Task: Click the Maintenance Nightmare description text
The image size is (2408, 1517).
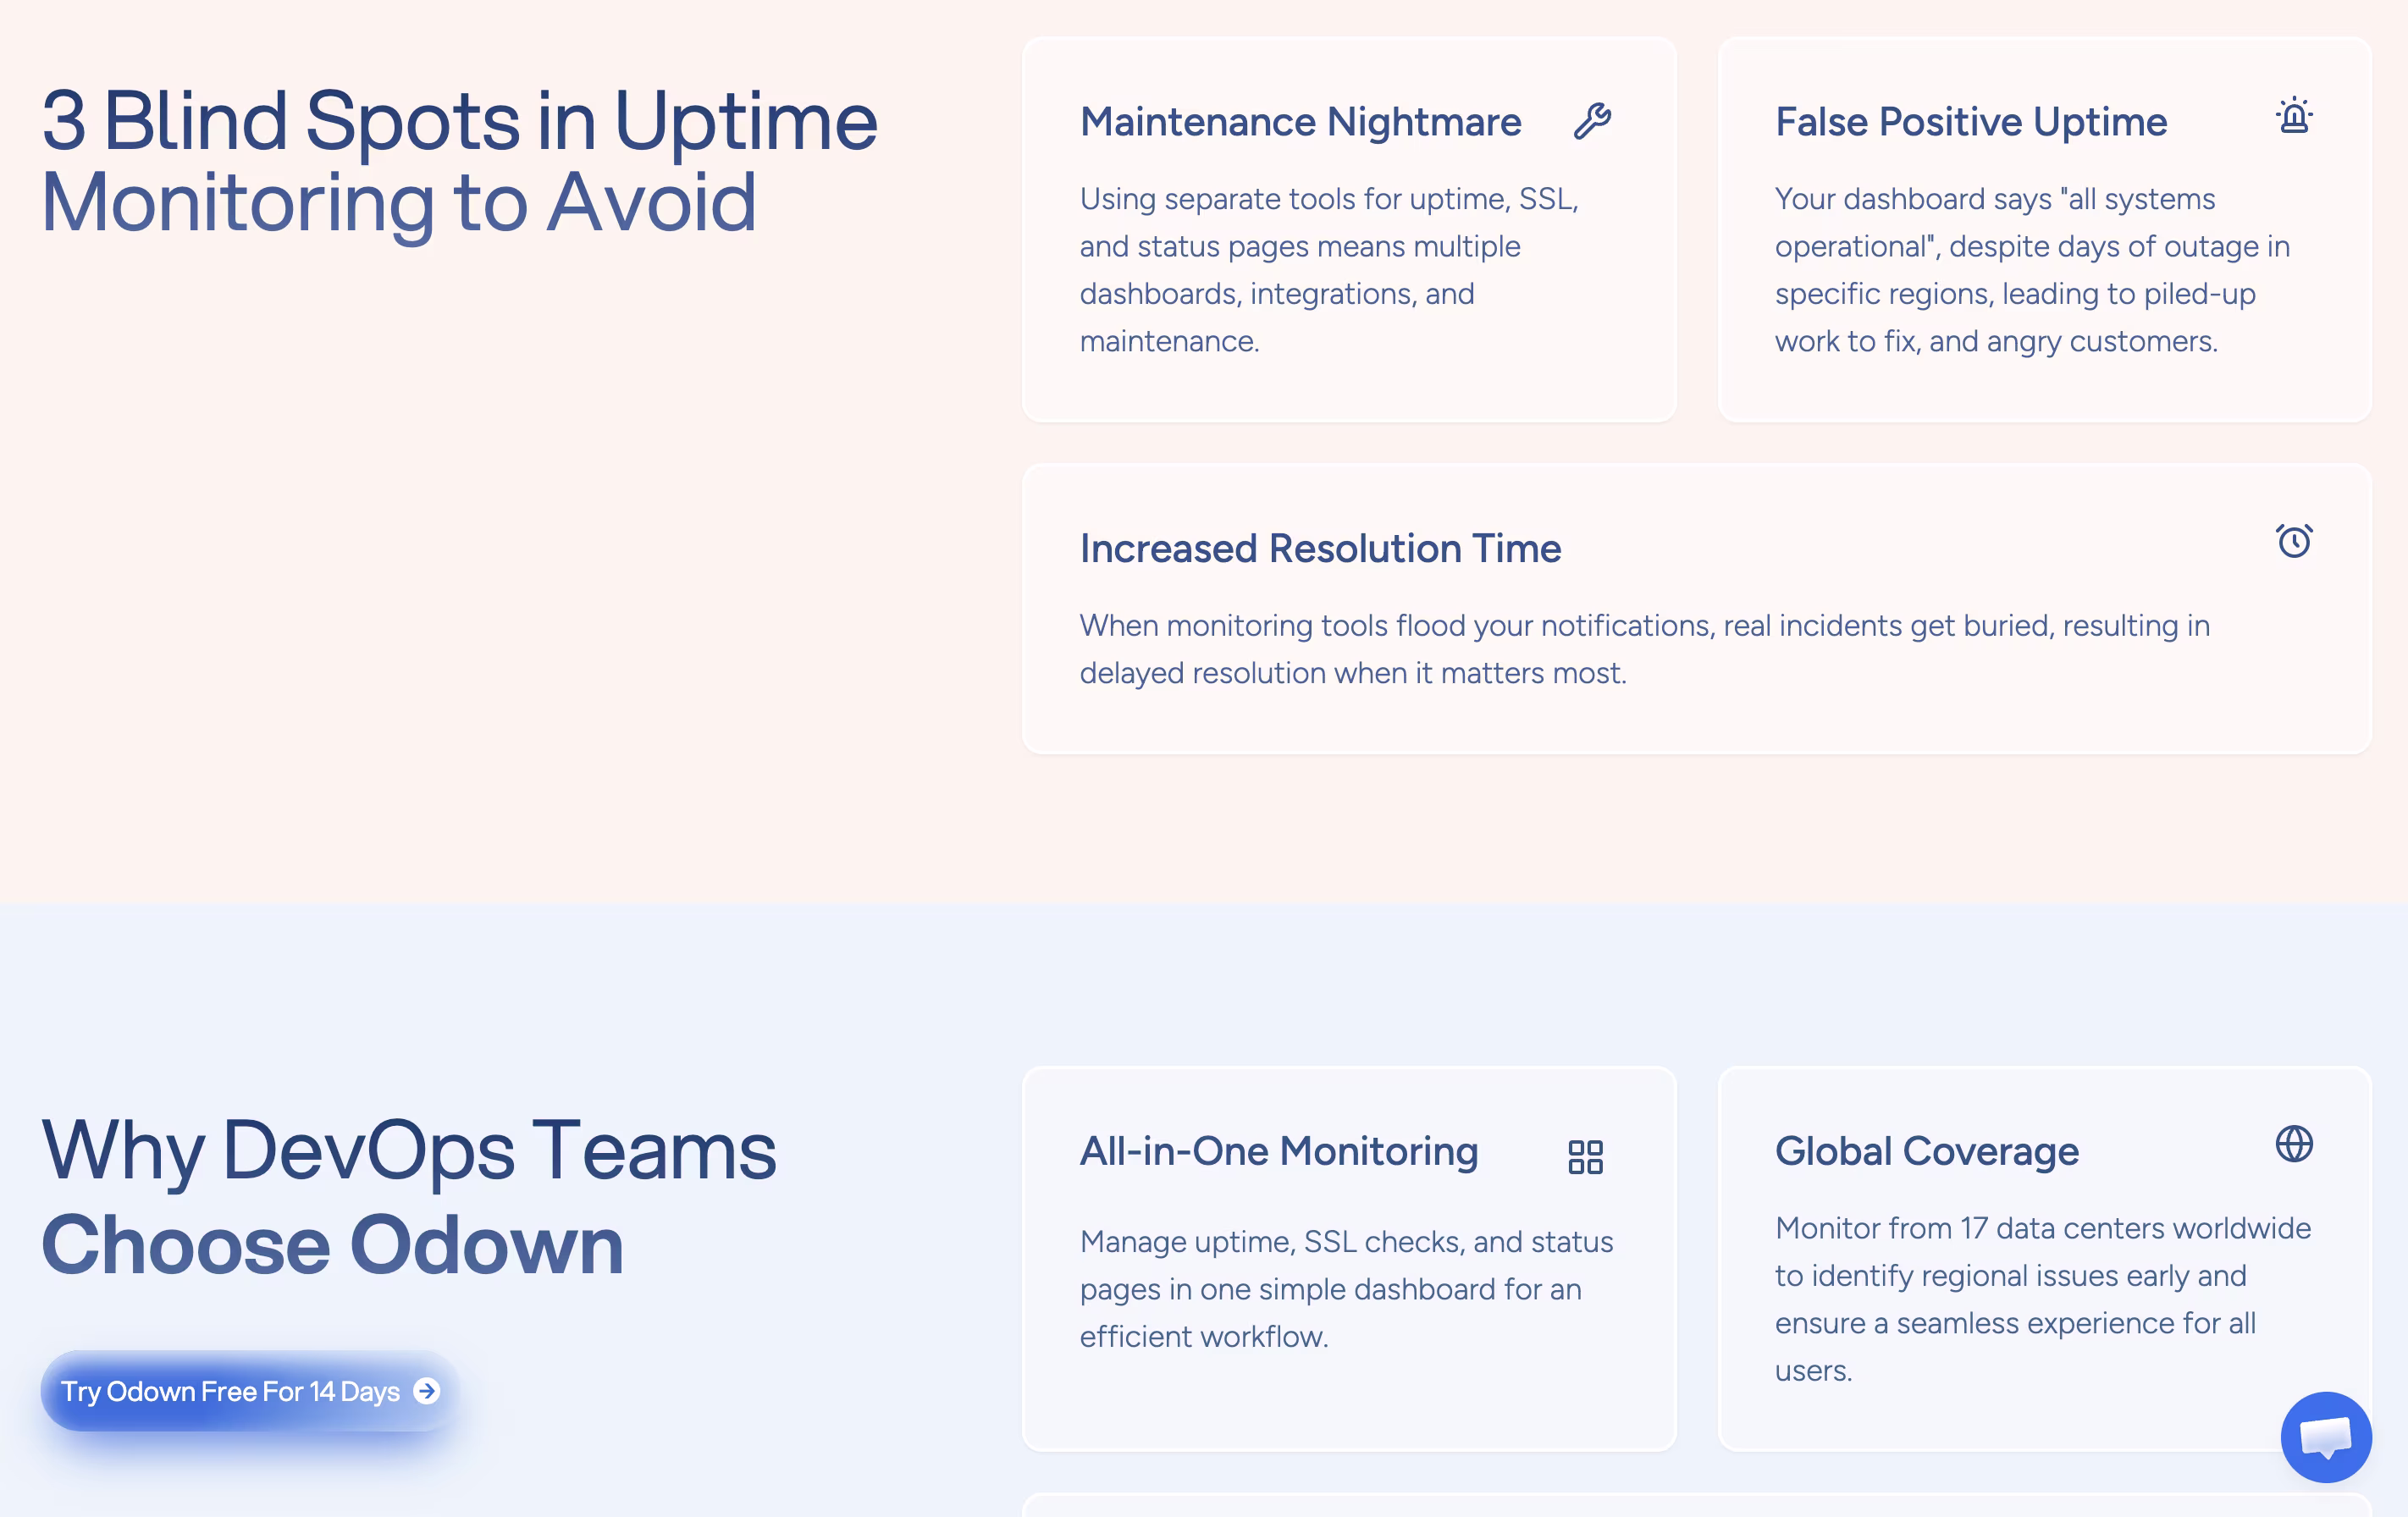Action: point(1328,270)
